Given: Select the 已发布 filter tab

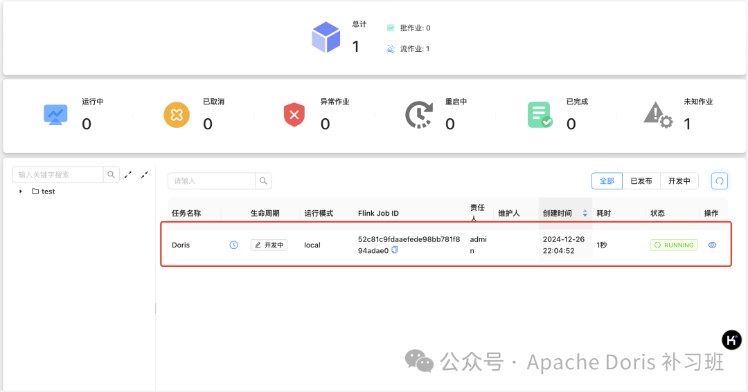Looking at the screenshot, I should point(641,181).
